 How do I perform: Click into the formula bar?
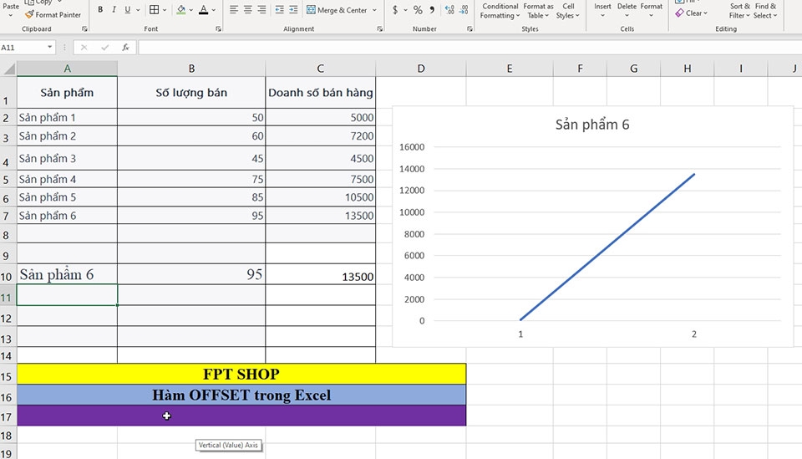tap(470, 47)
